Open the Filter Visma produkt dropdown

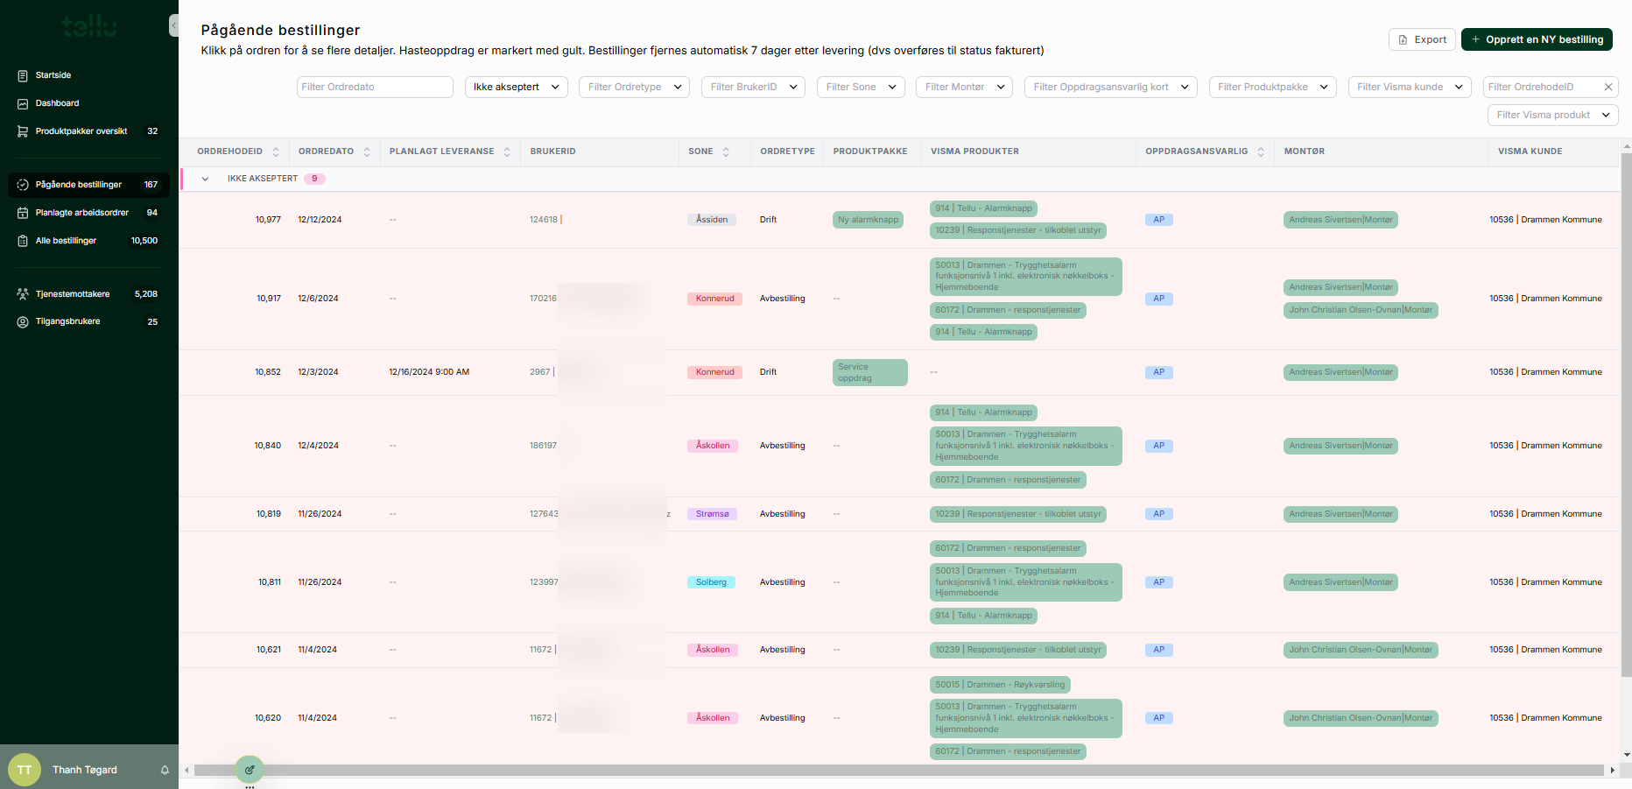point(1552,115)
